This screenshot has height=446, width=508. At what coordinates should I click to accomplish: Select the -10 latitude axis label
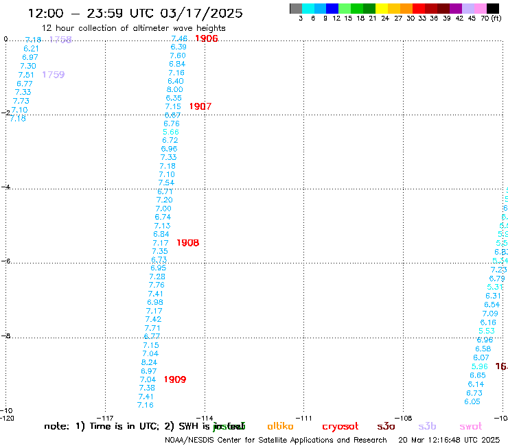coord(6,410)
